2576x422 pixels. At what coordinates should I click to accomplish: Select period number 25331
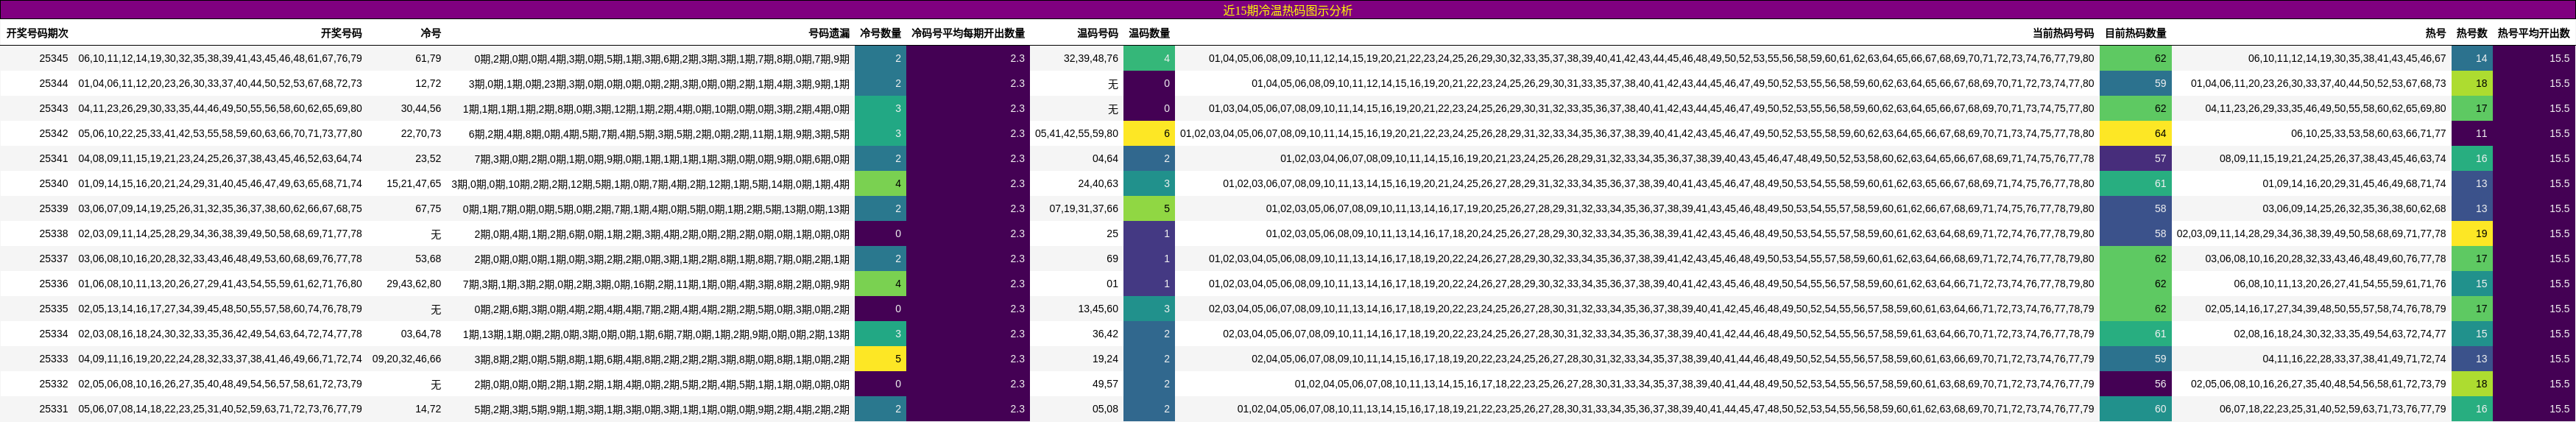coord(54,408)
